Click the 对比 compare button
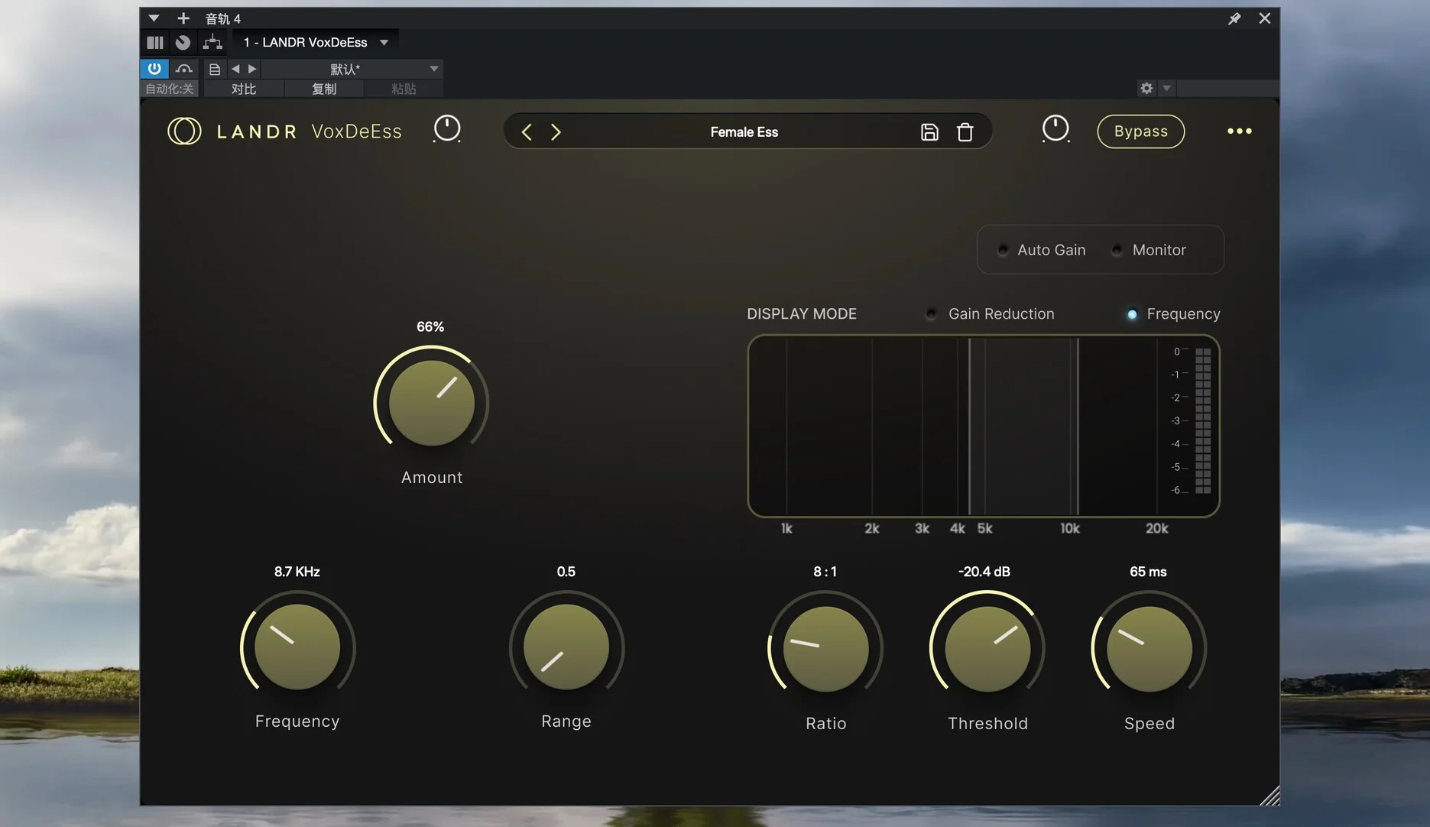This screenshot has width=1430, height=827. point(243,89)
